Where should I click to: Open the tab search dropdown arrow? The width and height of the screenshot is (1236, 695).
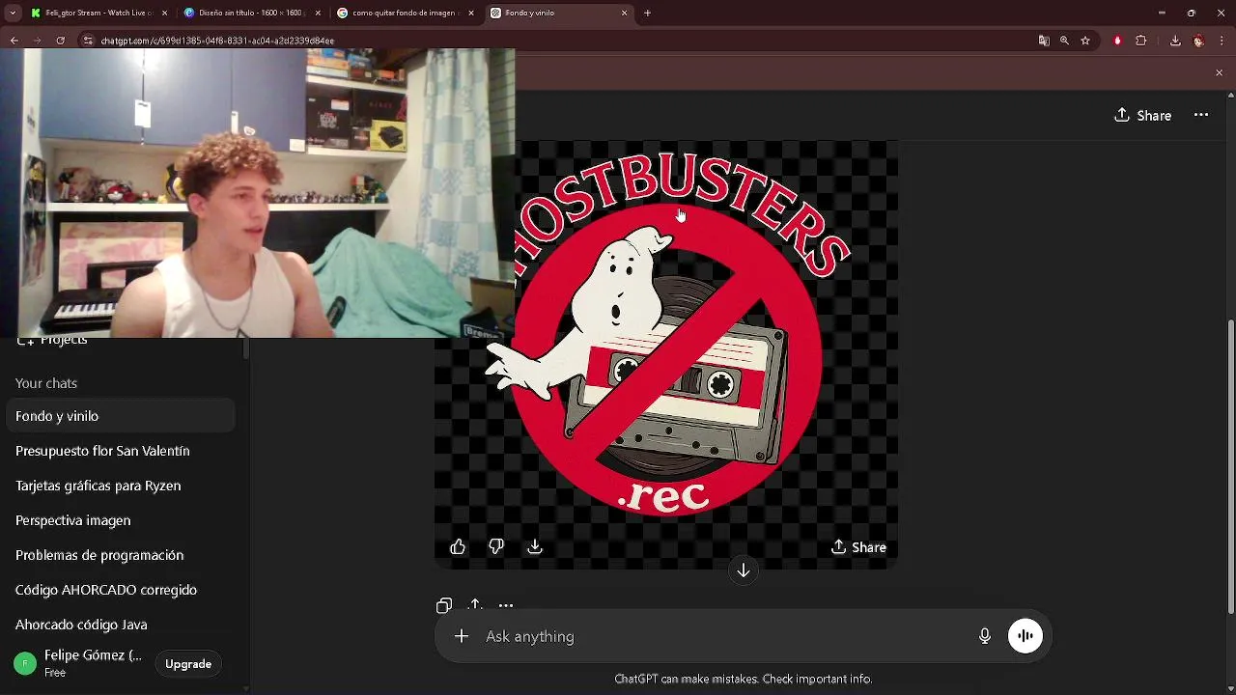coord(12,13)
